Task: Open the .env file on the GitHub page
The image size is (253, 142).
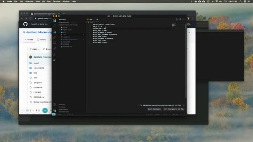Action: 35,78
